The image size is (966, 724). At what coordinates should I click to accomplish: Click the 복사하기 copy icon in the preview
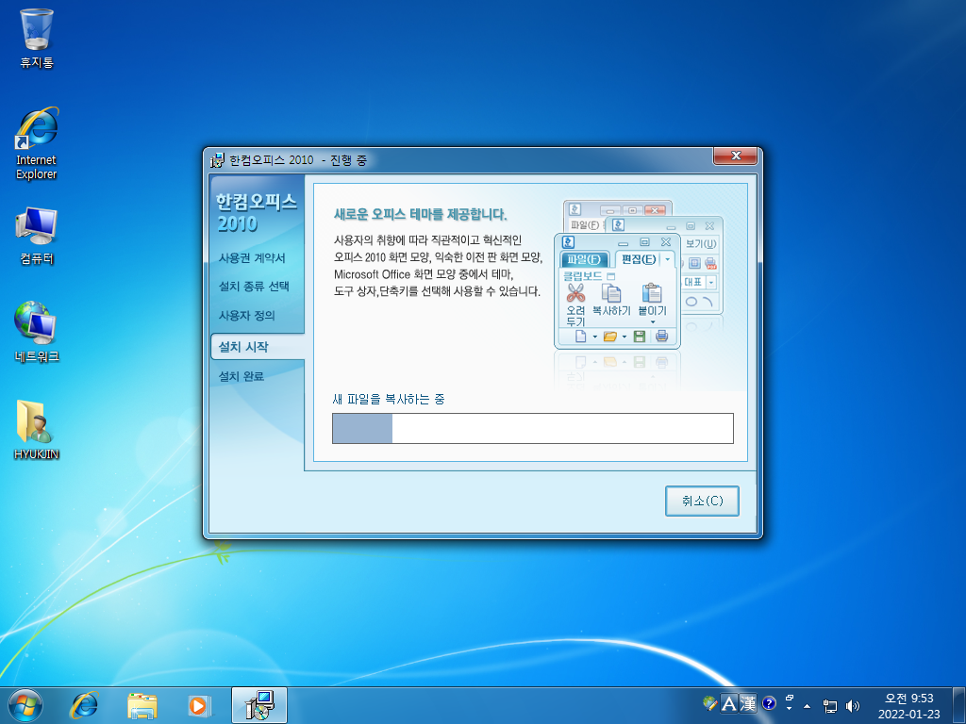(x=611, y=294)
